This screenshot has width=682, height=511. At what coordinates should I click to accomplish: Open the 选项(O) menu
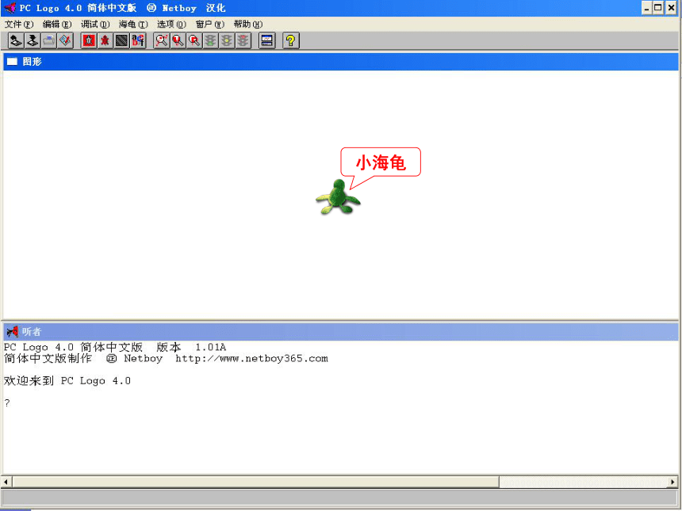171,25
